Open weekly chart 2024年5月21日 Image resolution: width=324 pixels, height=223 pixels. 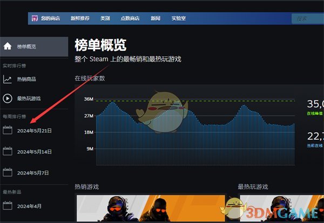35,131
